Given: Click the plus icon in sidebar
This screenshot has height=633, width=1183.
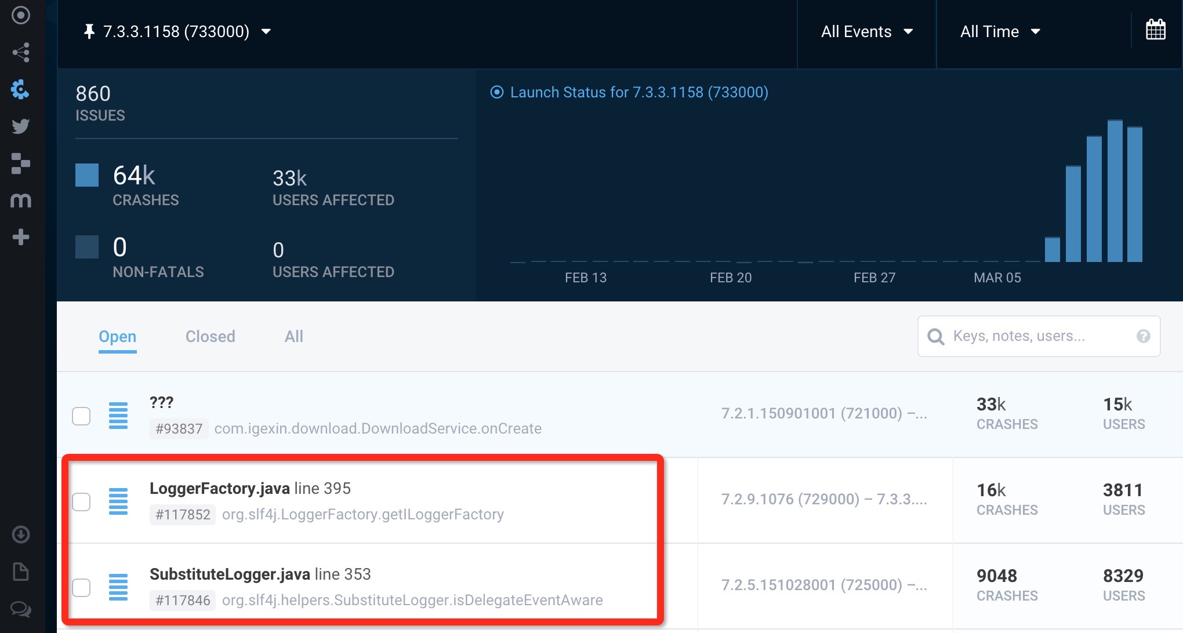Looking at the screenshot, I should (20, 237).
